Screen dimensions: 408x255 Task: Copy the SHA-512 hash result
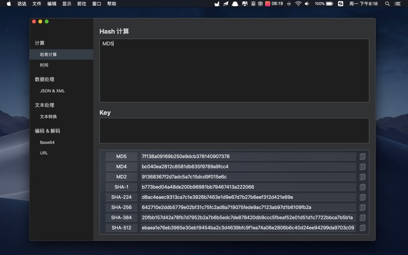pyautogui.click(x=363, y=227)
